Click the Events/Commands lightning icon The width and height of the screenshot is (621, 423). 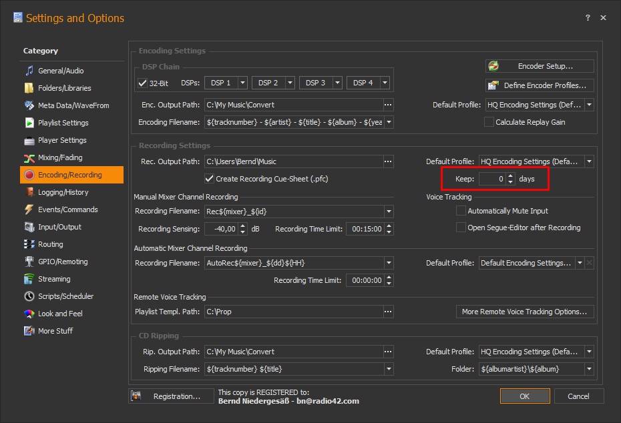[x=29, y=209]
